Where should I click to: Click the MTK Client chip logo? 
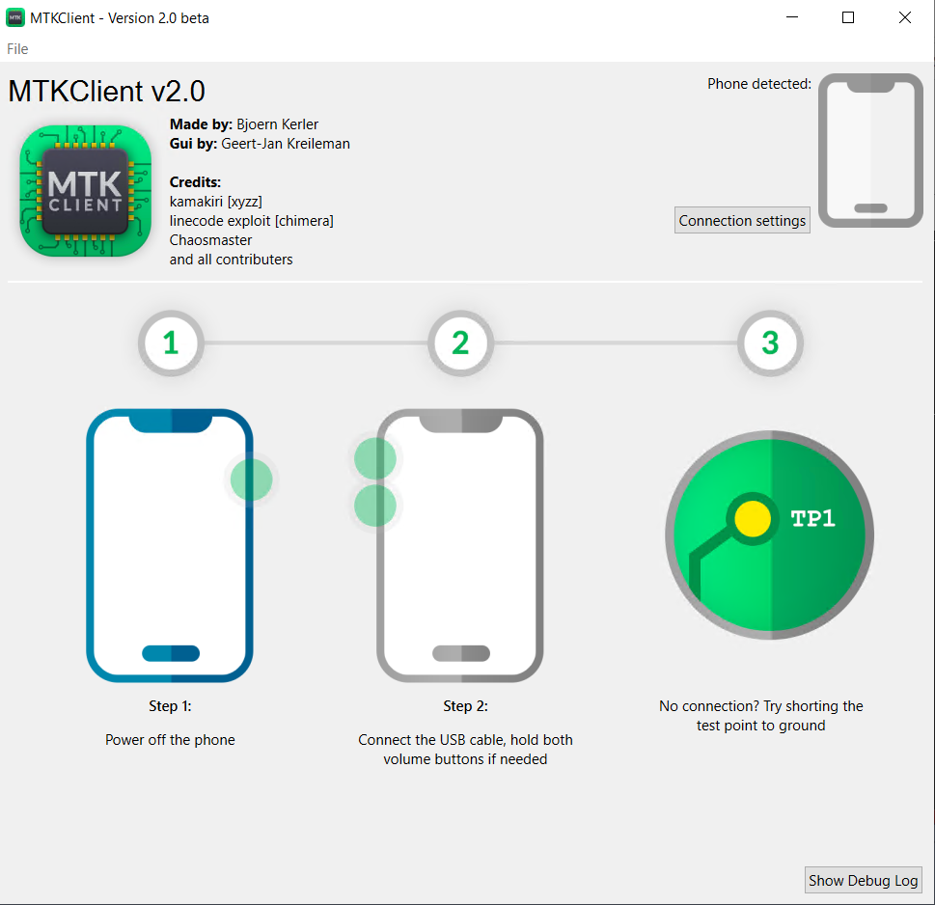click(85, 191)
